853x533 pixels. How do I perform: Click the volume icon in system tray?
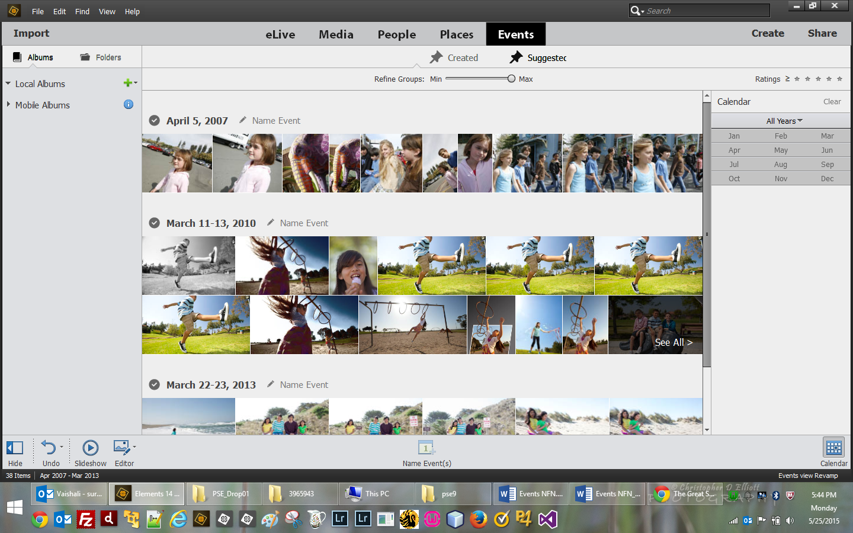pyautogui.click(x=790, y=521)
